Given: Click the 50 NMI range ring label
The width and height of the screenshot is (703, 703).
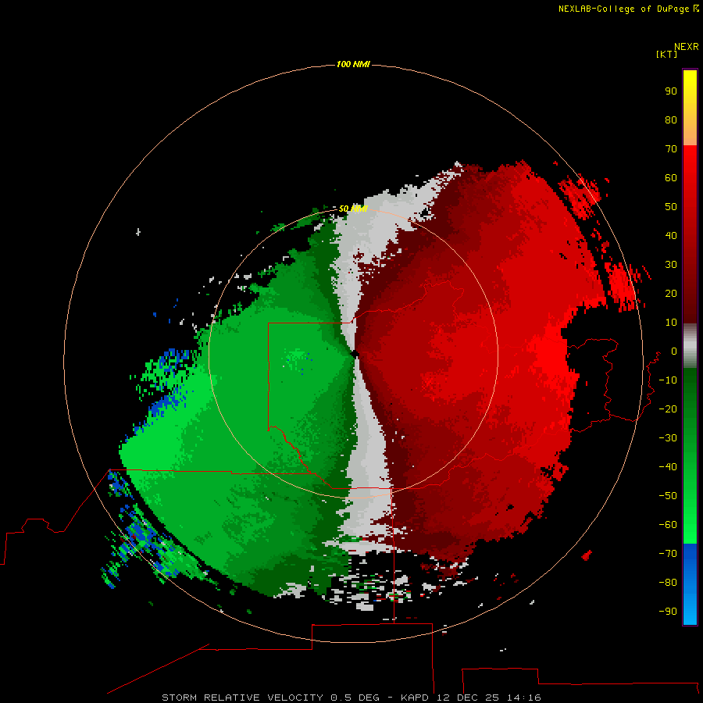Looking at the screenshot, I should click(x=353, y=209).
